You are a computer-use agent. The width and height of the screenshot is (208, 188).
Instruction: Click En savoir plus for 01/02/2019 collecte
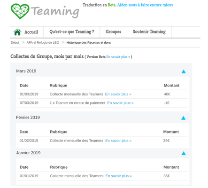118,141
